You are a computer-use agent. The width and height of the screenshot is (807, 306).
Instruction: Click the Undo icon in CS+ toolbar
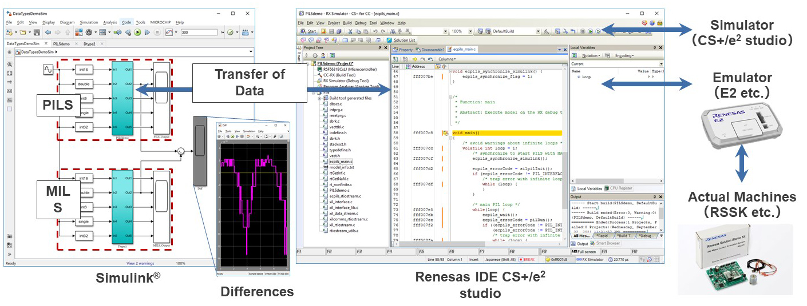[x=375, y=31]
